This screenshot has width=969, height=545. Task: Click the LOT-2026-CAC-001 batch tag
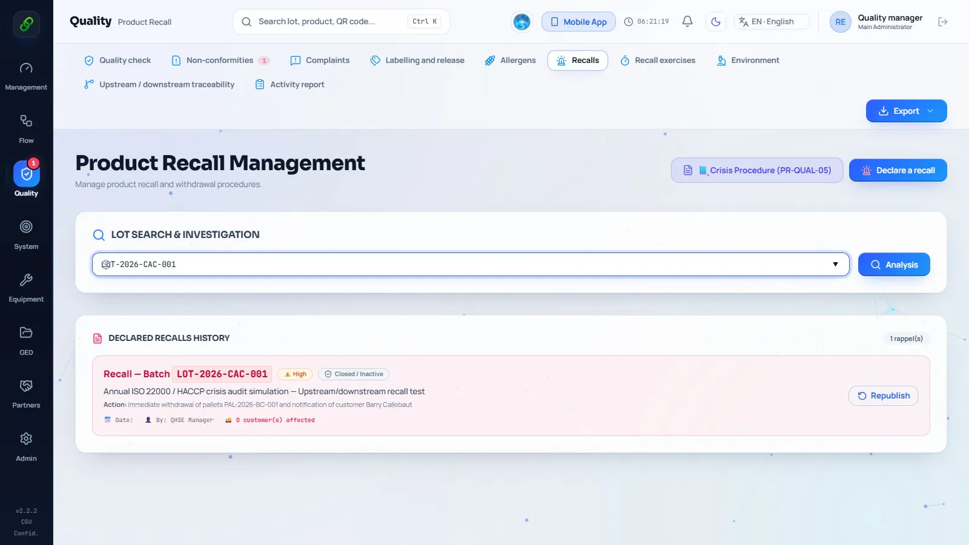tap(222, 374)
